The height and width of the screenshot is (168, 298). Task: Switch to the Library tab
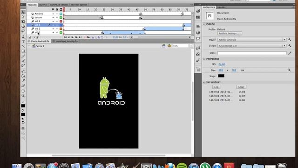(222, 7)
